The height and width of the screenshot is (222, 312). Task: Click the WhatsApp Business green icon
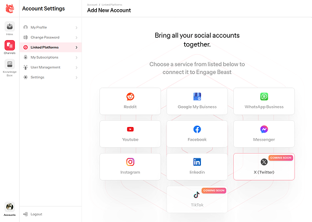pos(264,96)
